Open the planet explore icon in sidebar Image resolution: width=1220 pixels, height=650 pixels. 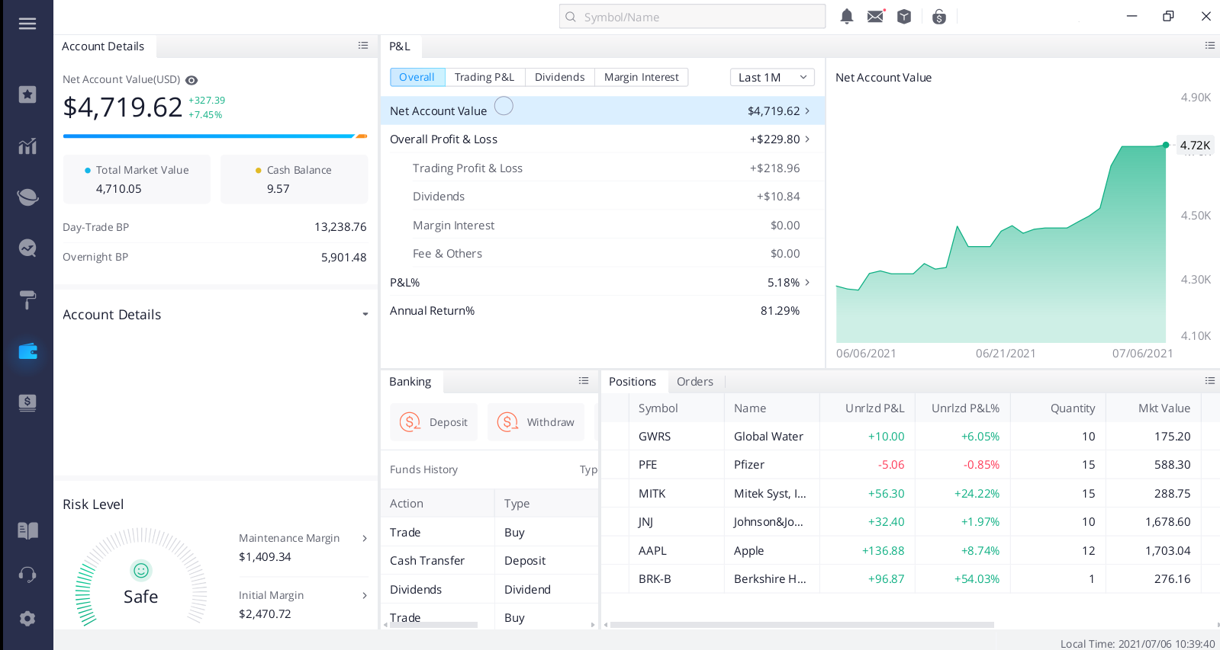pos(27,197)
